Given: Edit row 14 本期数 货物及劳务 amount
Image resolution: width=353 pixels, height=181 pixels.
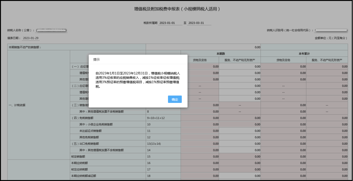Looking at the screenshot, I should tap(200, 150).
